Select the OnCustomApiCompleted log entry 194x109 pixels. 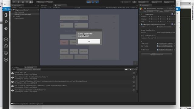[x=74, y=86]
